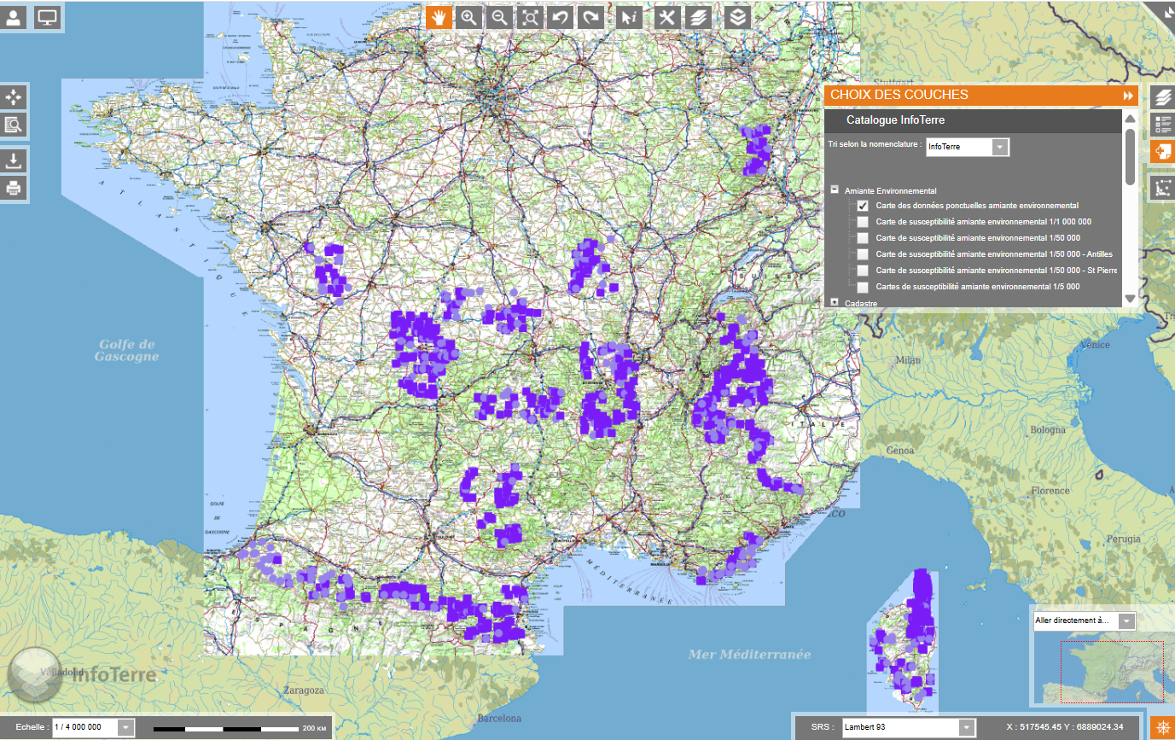Enable susceptibilité amiante 1/1 000 000 layer
The image size is (1175, 740).
pos(863,222)
